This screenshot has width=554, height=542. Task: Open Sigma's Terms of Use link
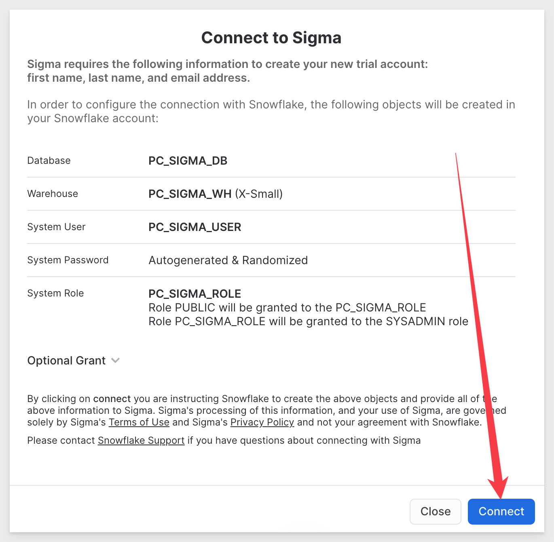click(139, 422)
